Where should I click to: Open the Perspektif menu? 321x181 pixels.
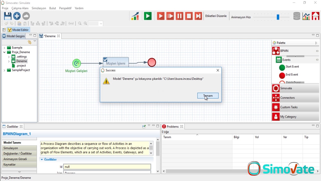coord(65,8)
